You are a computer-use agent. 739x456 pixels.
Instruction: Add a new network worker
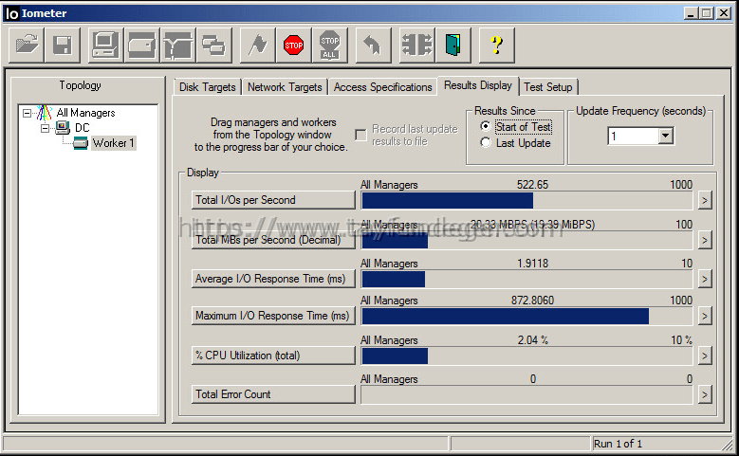point(178,46)
